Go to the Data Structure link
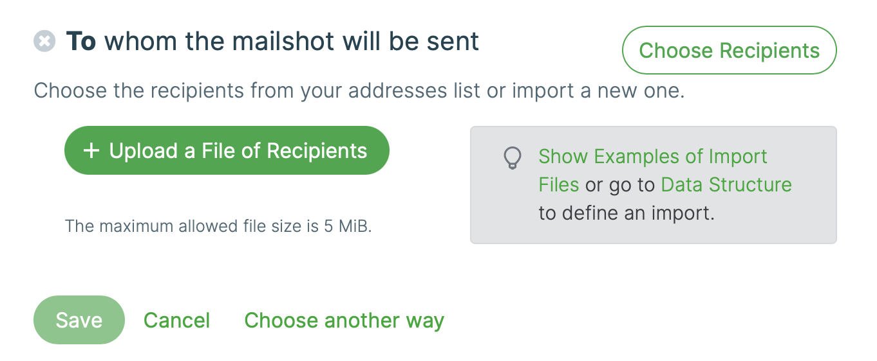The height and width of the screenshot is (361, 877). pyautogui.click(x=726, y=185)
